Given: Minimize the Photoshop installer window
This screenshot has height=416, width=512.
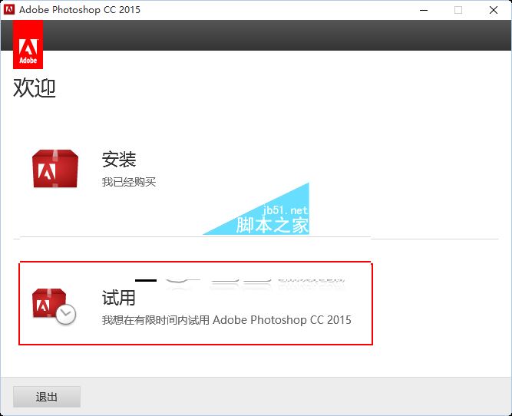Looking at the screenshot, I should coord(423,10).
